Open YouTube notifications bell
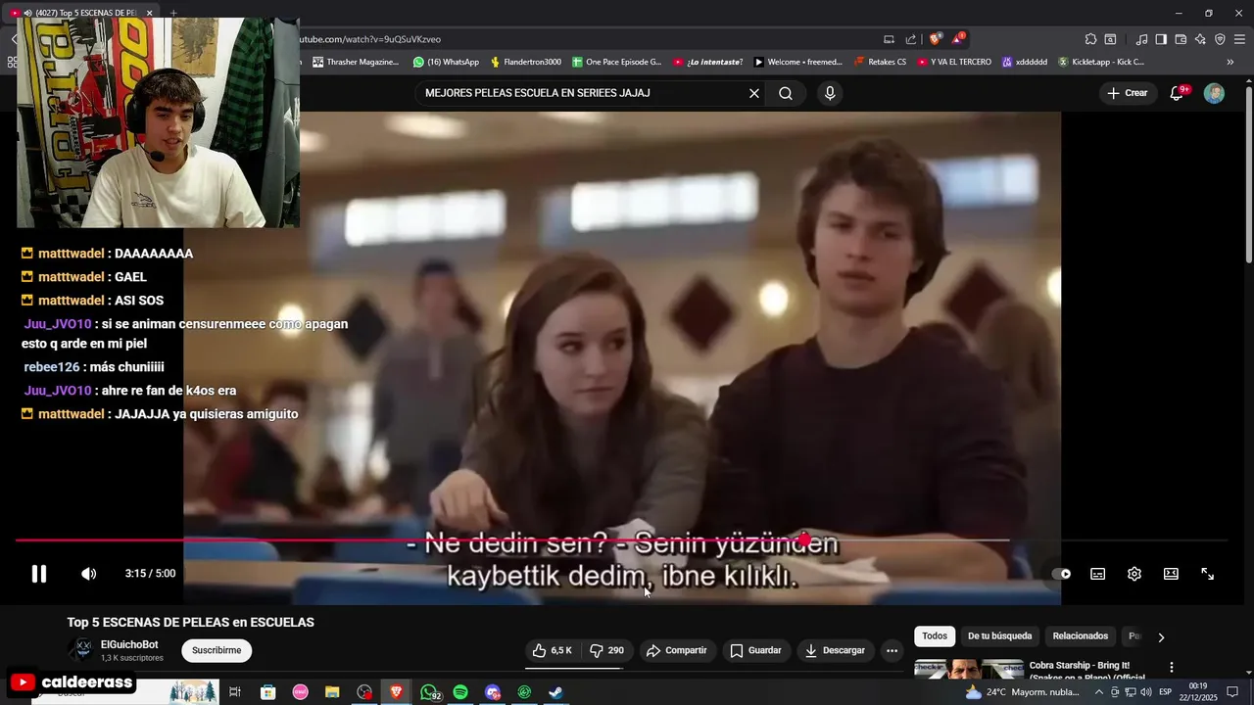This screenshot has width=1254, height=705. tap(1177, 93)
